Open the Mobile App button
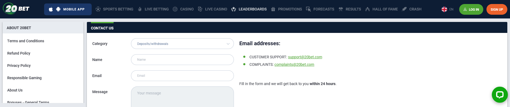The image size is (510, 107). pyautogui.click(x=68, y=9)
